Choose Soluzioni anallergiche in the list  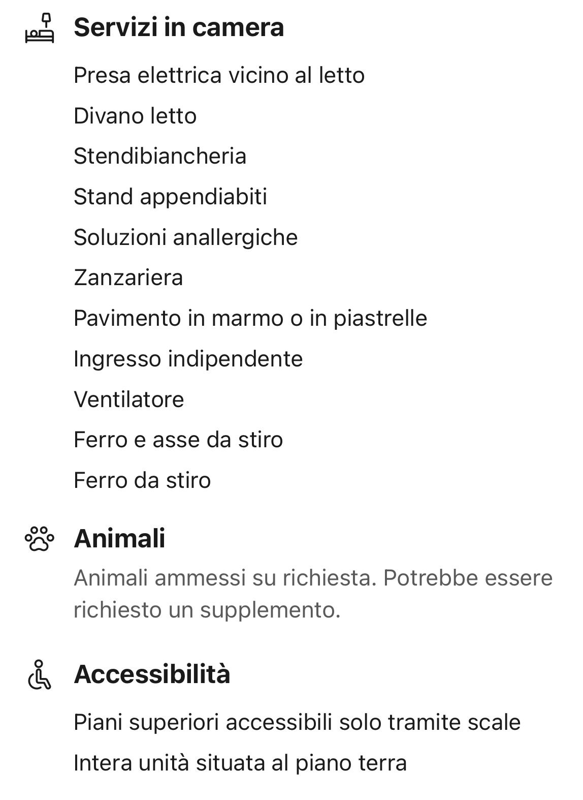click(x=185, y=237)
